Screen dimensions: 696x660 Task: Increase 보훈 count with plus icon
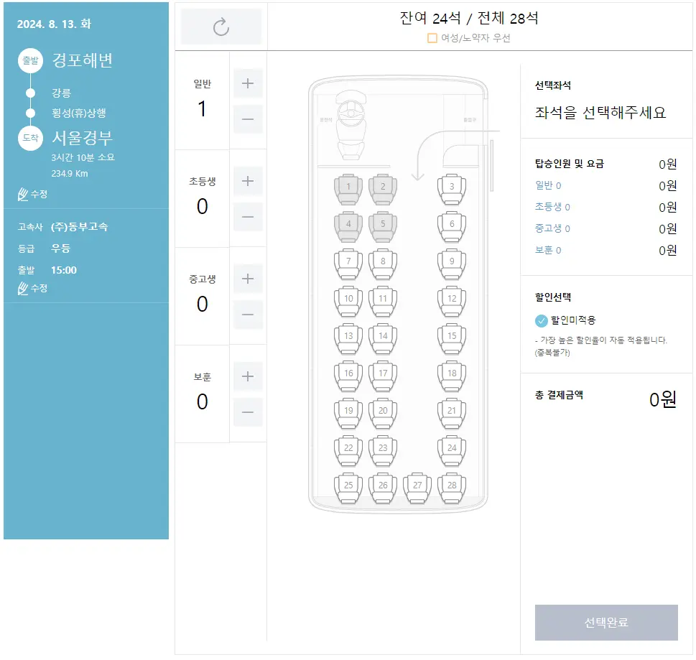click(x=247, y=376)
